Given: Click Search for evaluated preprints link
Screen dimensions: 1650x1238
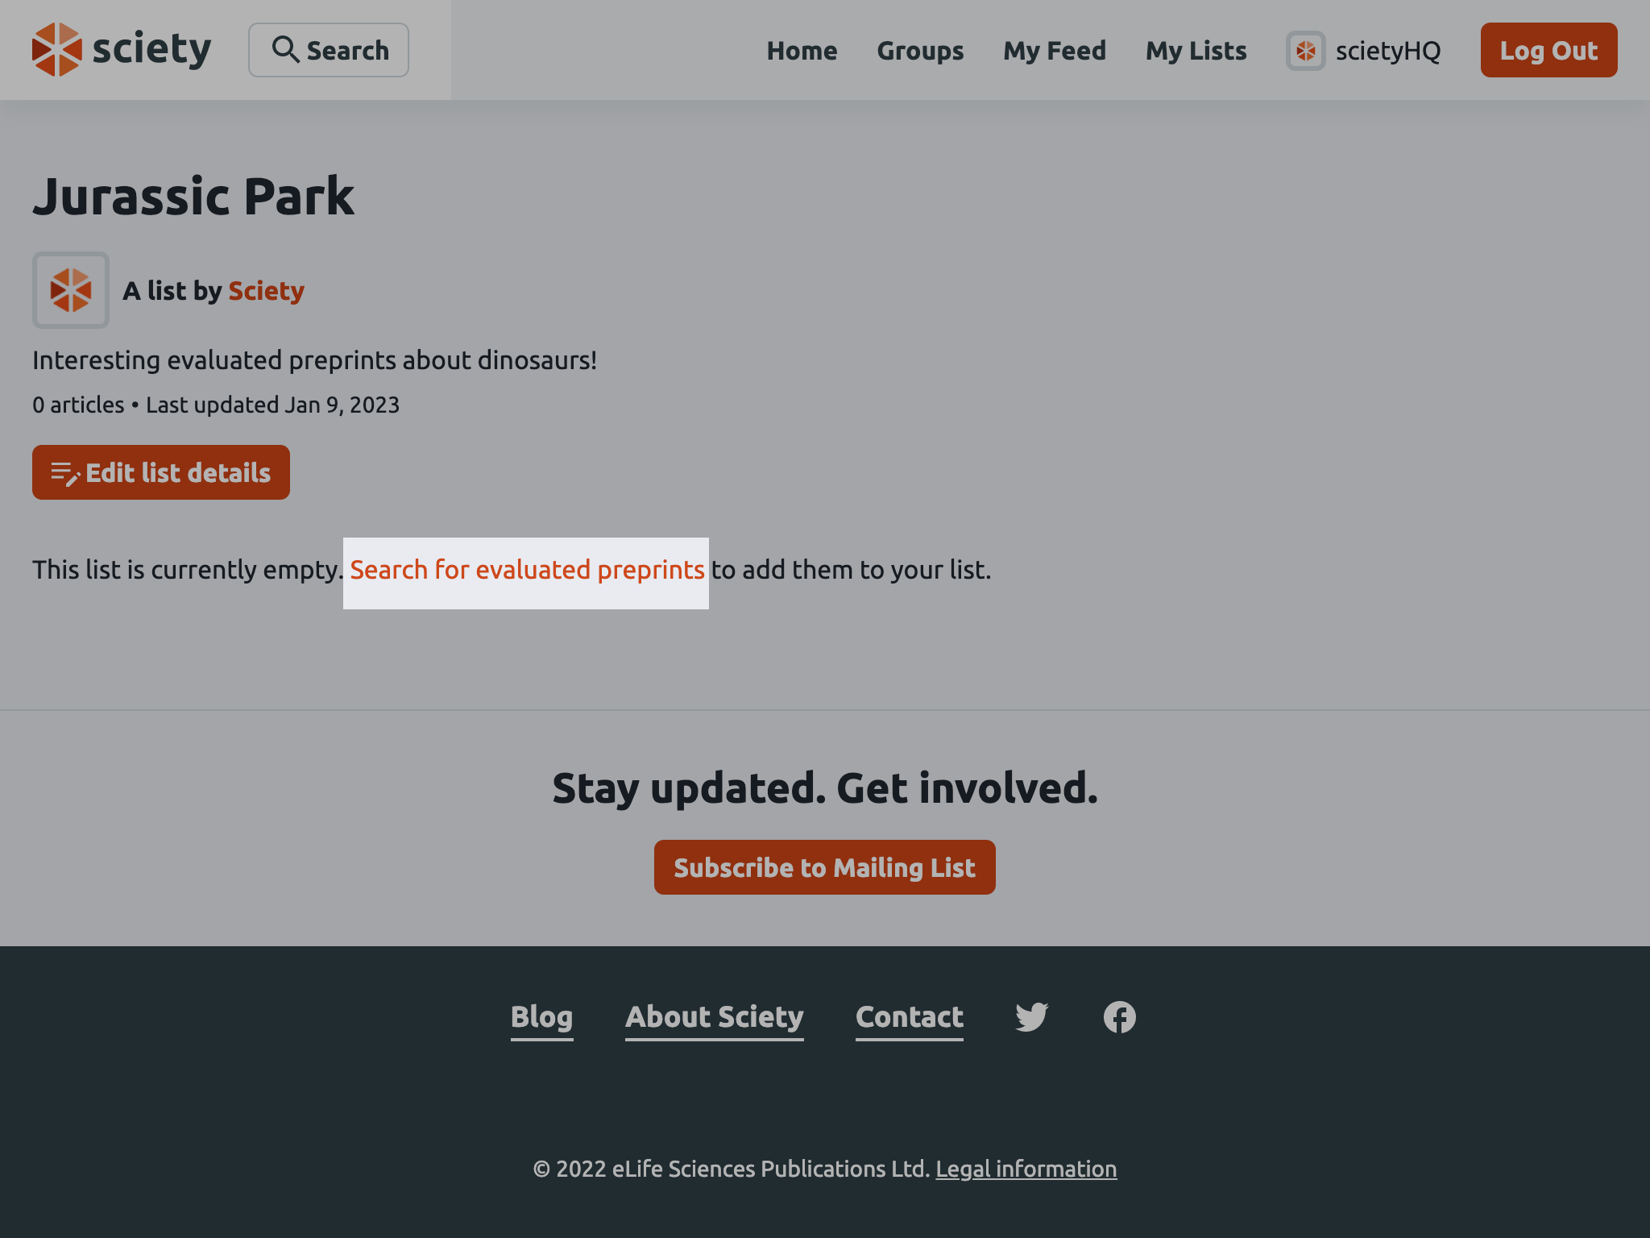Looking at the screenshot, I should [526, 570].
